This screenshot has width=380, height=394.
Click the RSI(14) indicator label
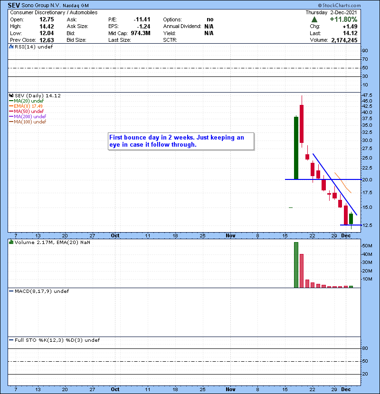pyautogui.click(x=28, y=46)
